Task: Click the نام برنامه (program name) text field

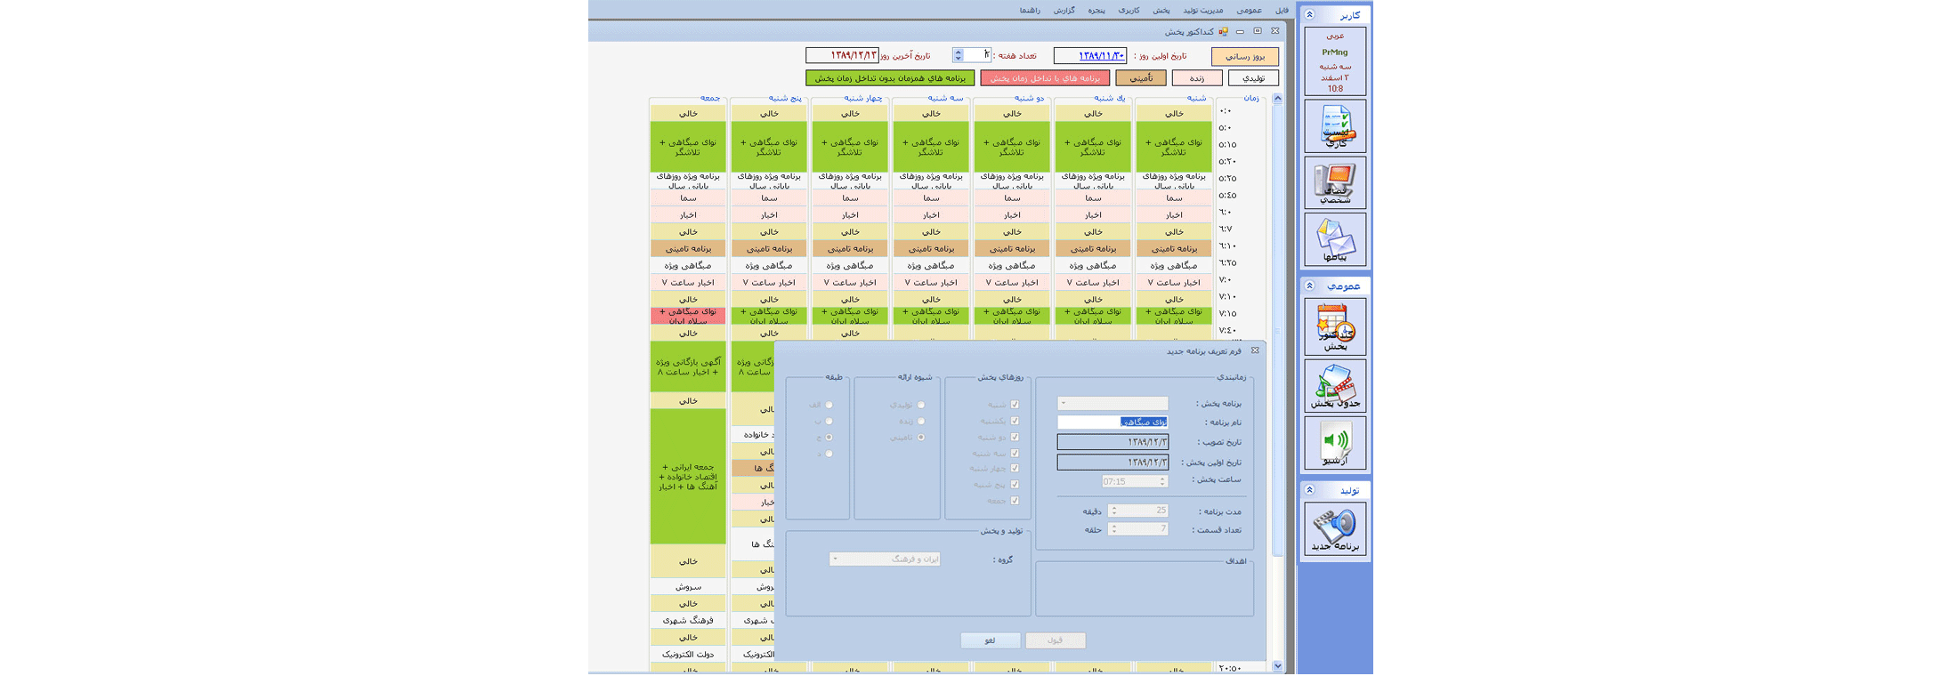Action: coord(1112,422)
